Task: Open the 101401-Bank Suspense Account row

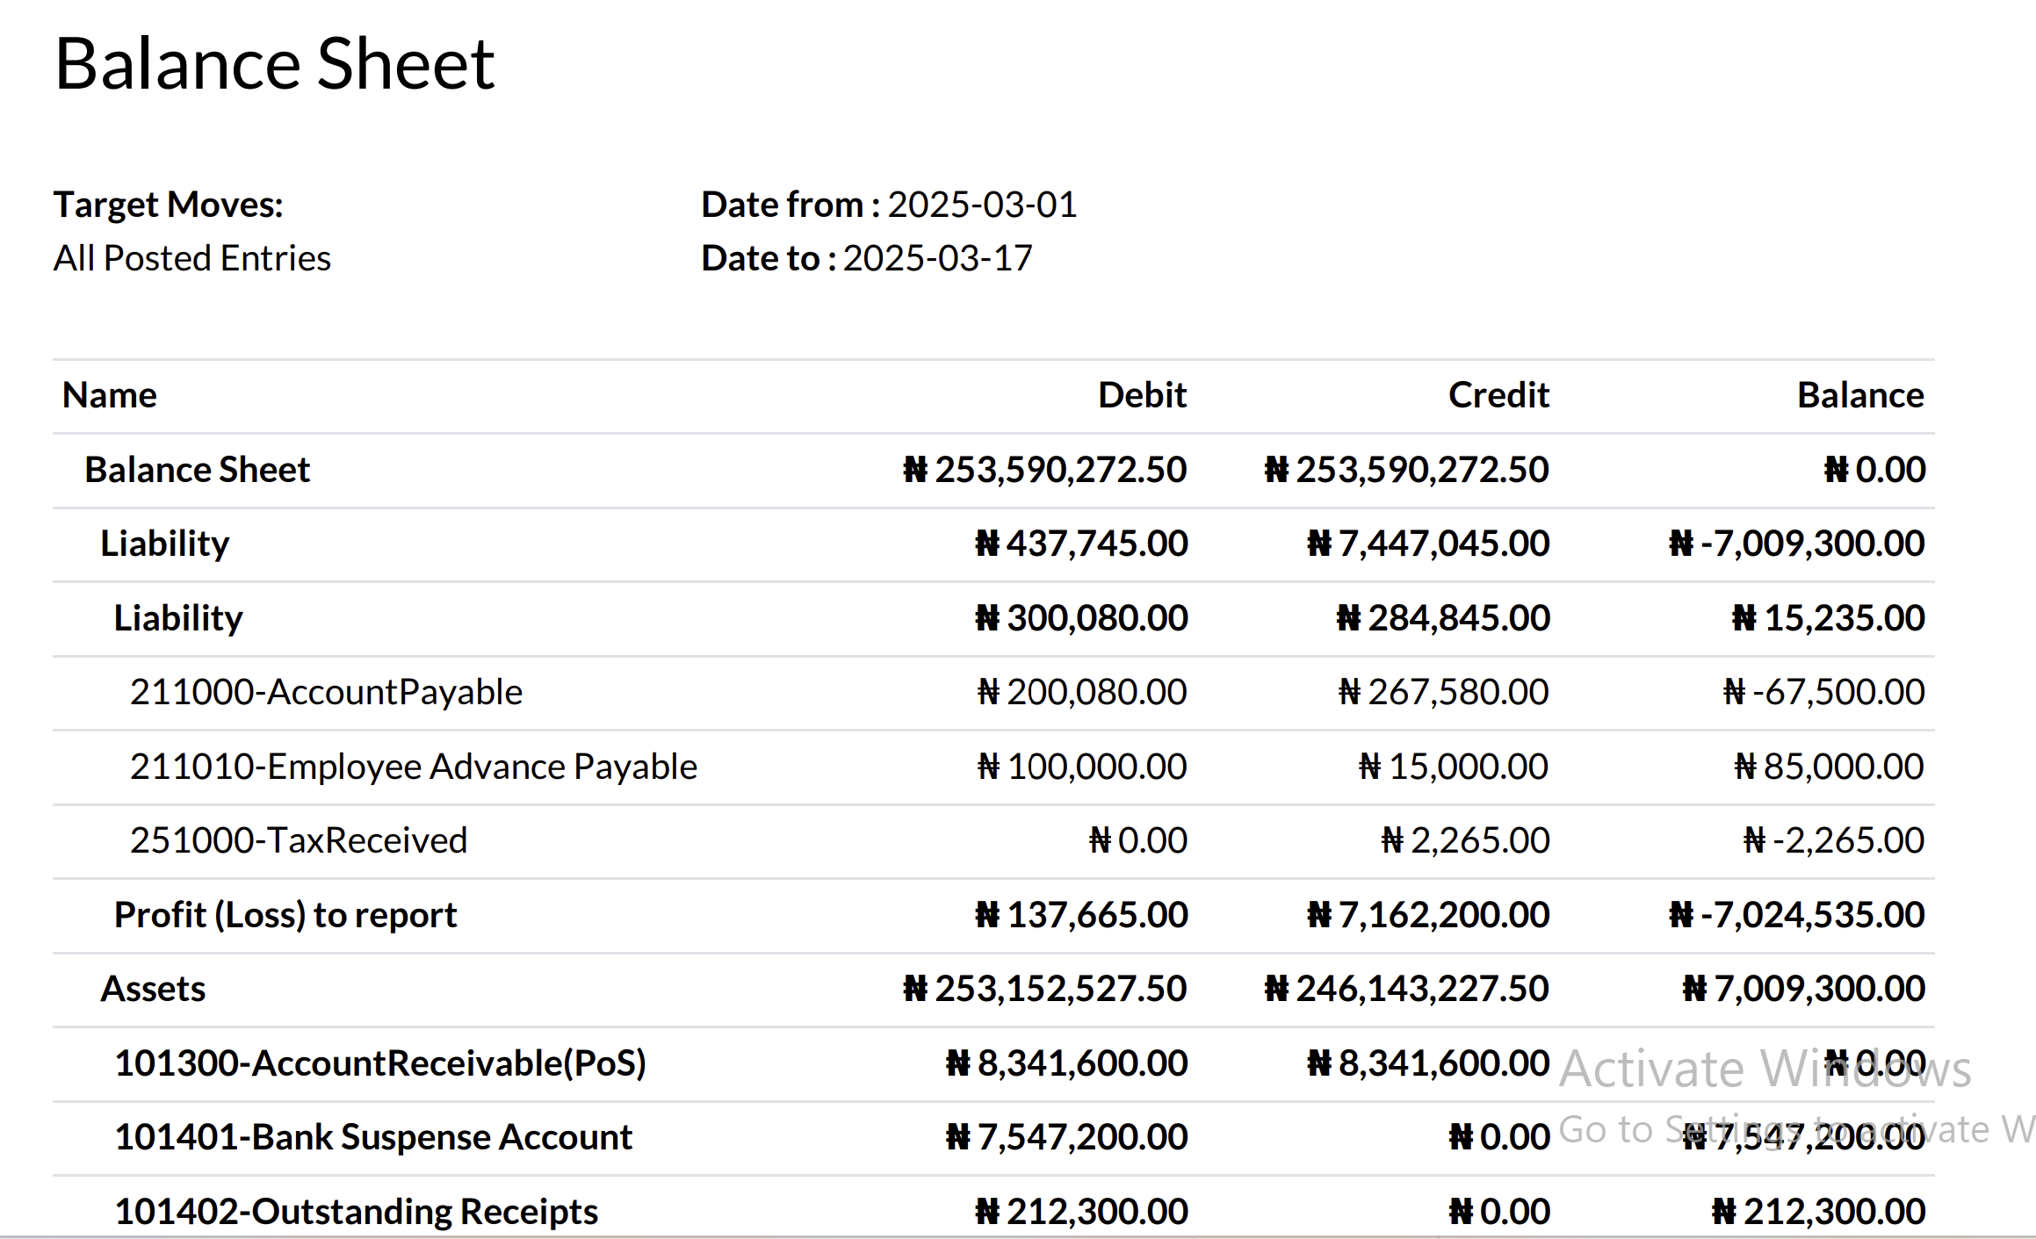Action: click(374, 1135)
